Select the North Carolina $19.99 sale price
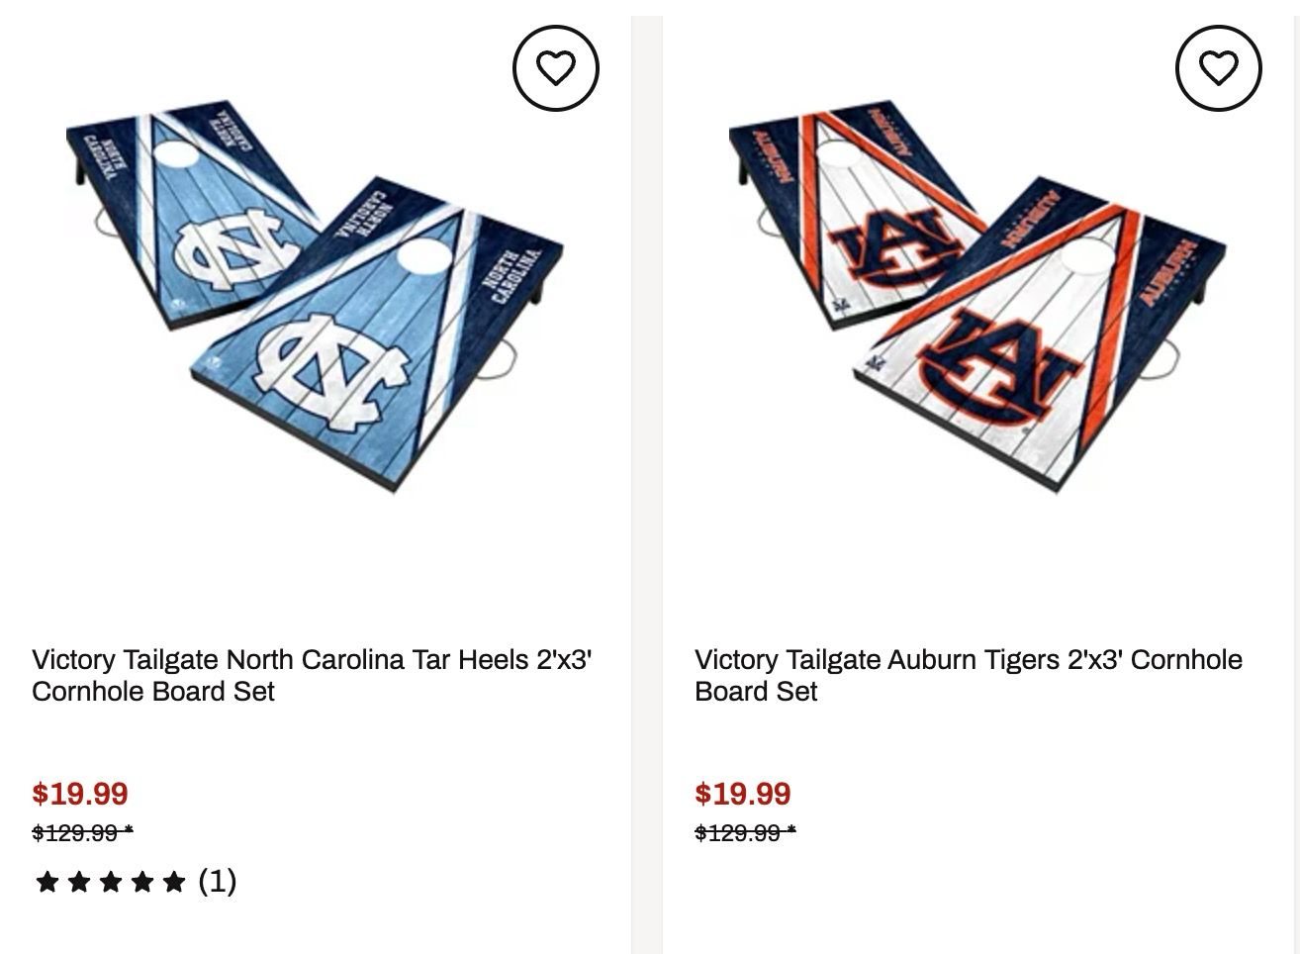 [x=80, y=794]
